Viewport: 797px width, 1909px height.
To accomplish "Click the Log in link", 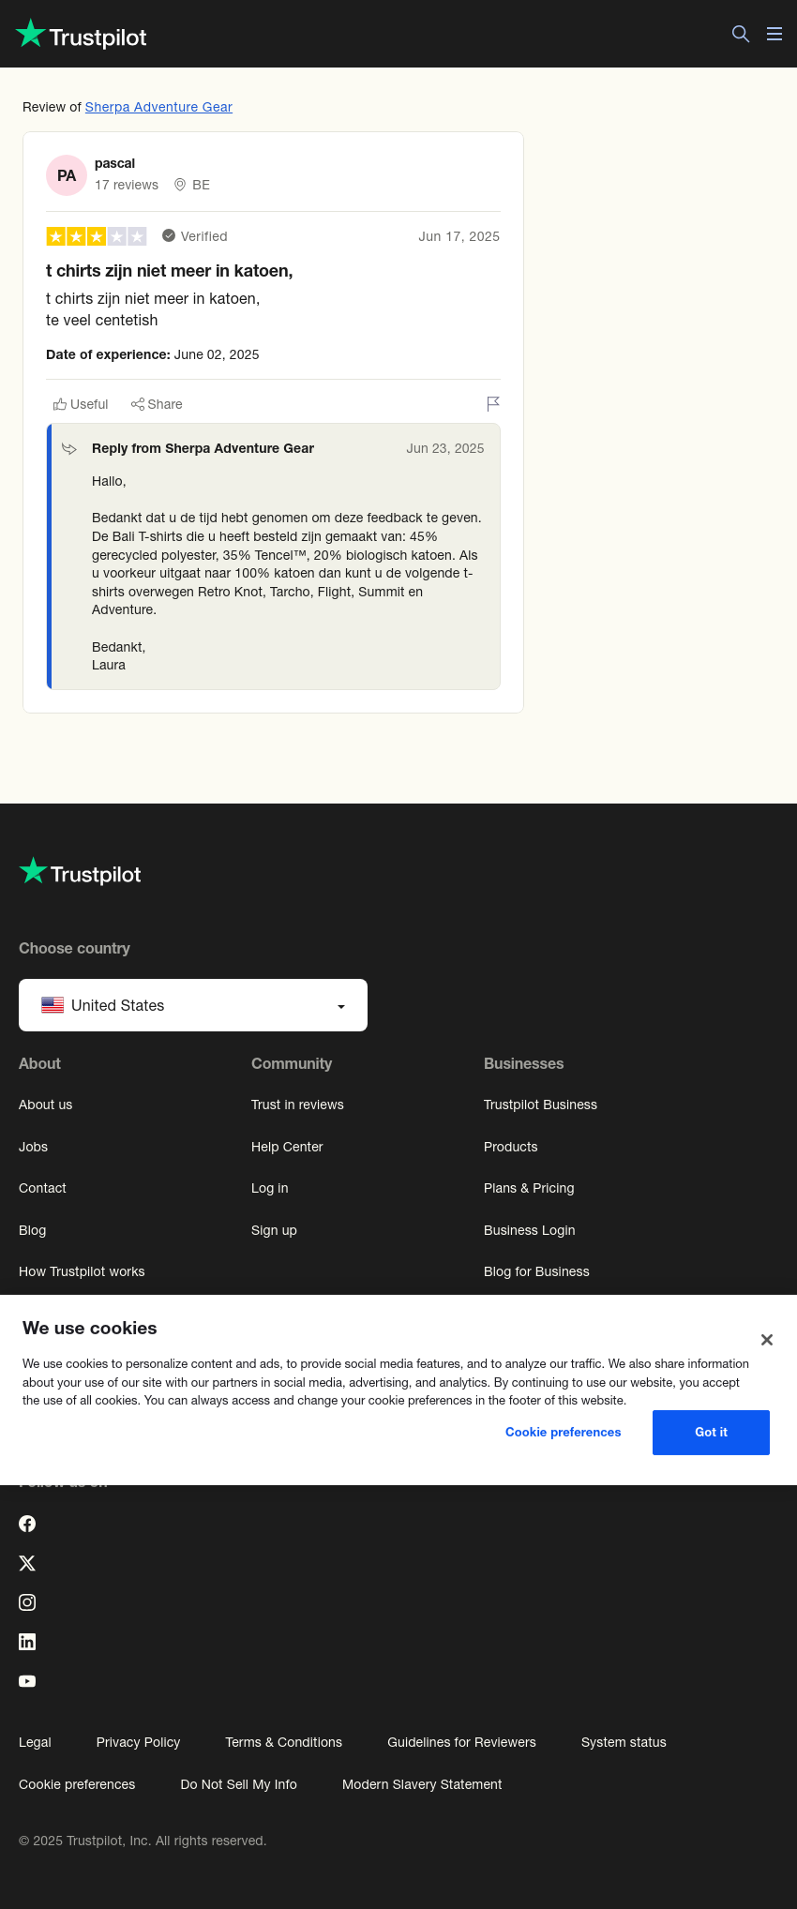I will (x=270, y=1188).
